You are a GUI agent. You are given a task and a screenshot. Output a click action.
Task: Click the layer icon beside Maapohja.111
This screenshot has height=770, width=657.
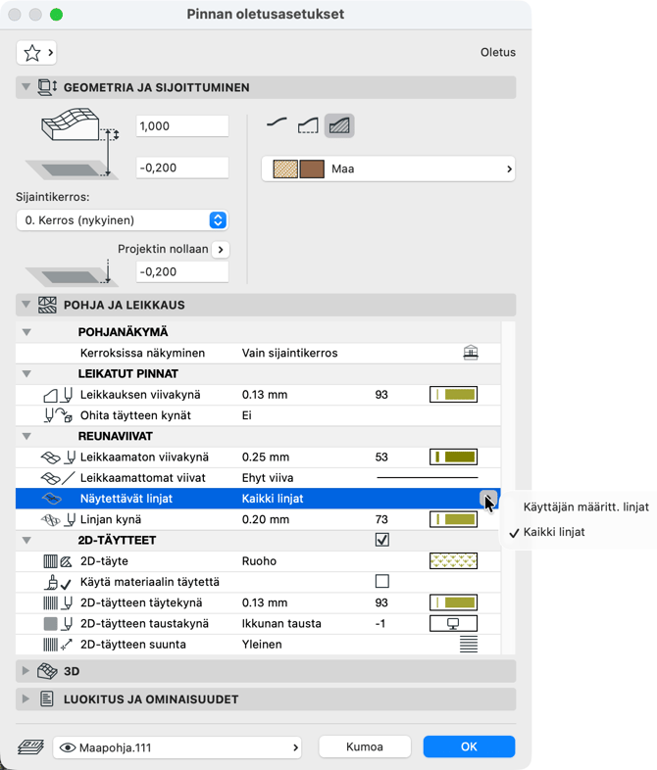30,747
